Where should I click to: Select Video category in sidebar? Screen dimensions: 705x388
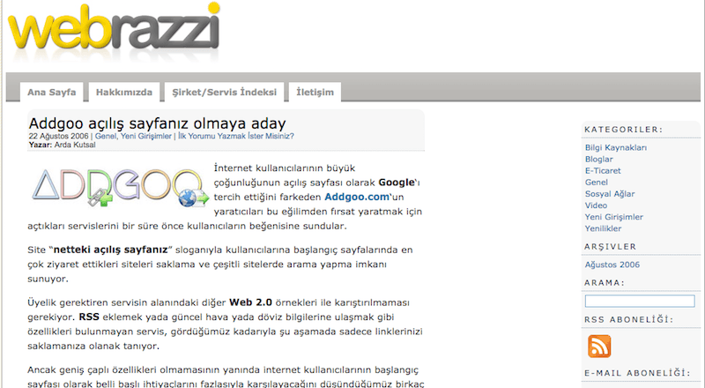coord(596,205)
